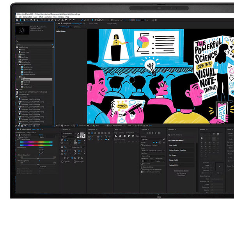
Task: Select the Hand tool
Action: (x=24, y=20)
